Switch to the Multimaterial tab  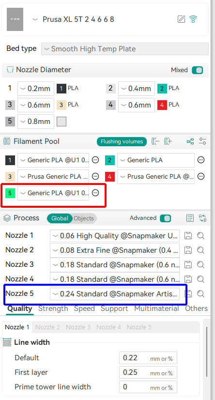tap(156, 308)
